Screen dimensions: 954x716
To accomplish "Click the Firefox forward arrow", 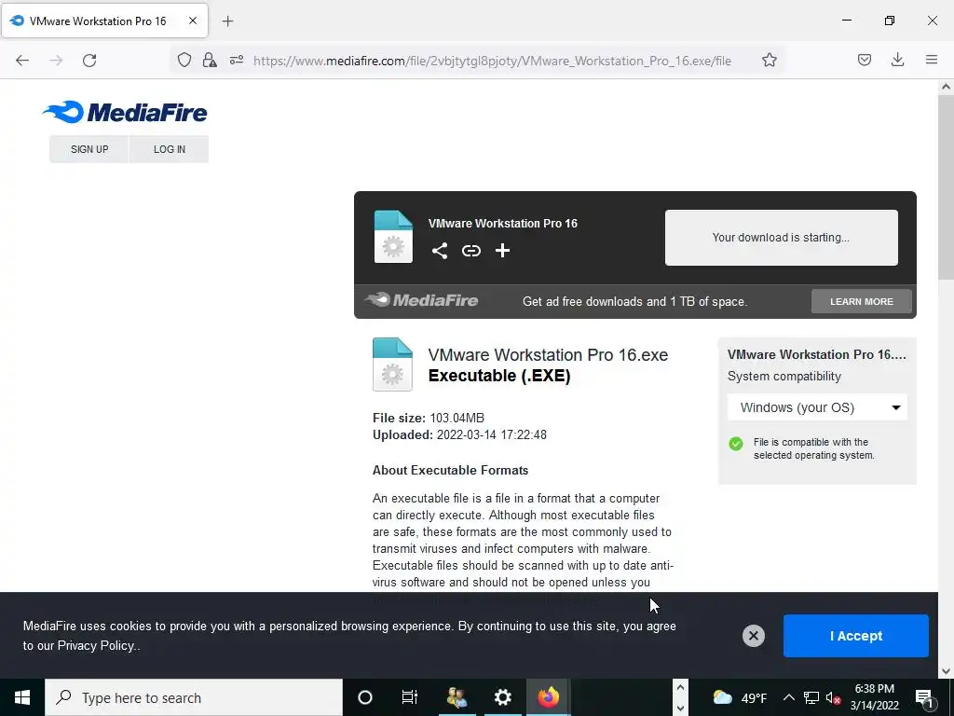I will click(56, 61).
